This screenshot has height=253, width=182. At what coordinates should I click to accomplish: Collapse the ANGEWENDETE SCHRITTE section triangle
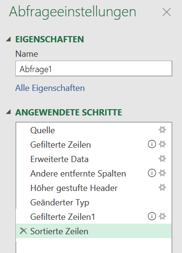point(8,112)
